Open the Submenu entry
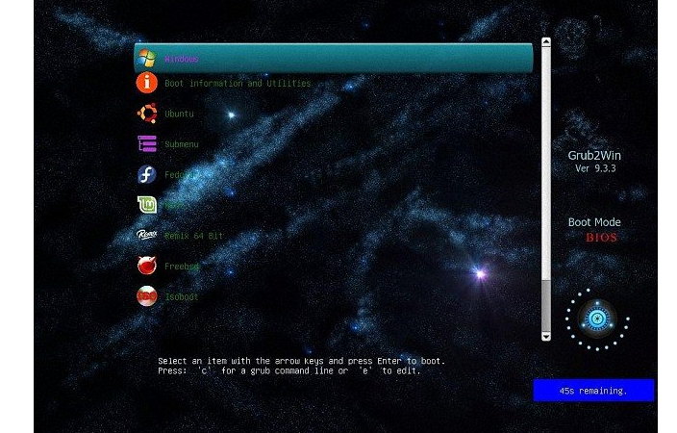 point(182,144)
